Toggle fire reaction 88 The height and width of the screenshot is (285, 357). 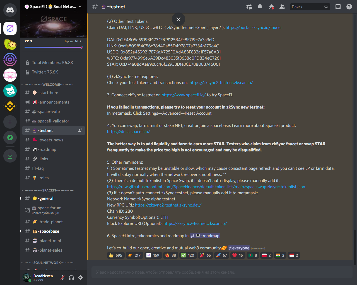point(171,255)
